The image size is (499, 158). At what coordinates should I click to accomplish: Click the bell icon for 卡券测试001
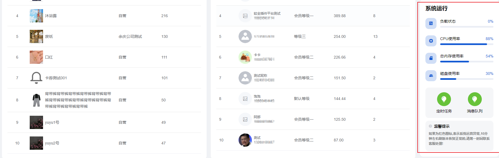pos(36,78)
